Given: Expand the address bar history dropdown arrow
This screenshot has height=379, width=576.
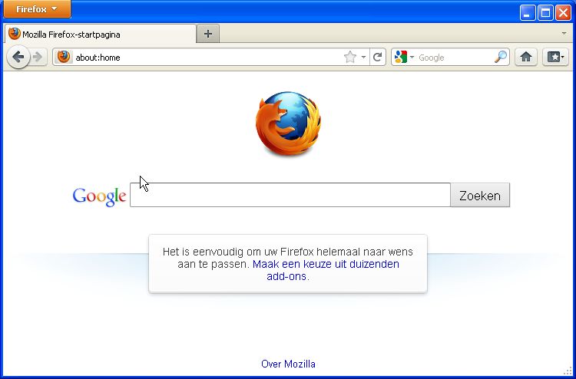Looking at the screenshot, I should pyautogui.click(x=363, y=57).
